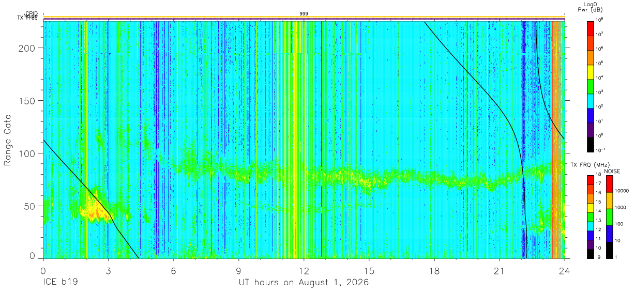Click the 'TX Freq' label at top left
The height and width of the screenshot is (293, 635).
[27, 19]
